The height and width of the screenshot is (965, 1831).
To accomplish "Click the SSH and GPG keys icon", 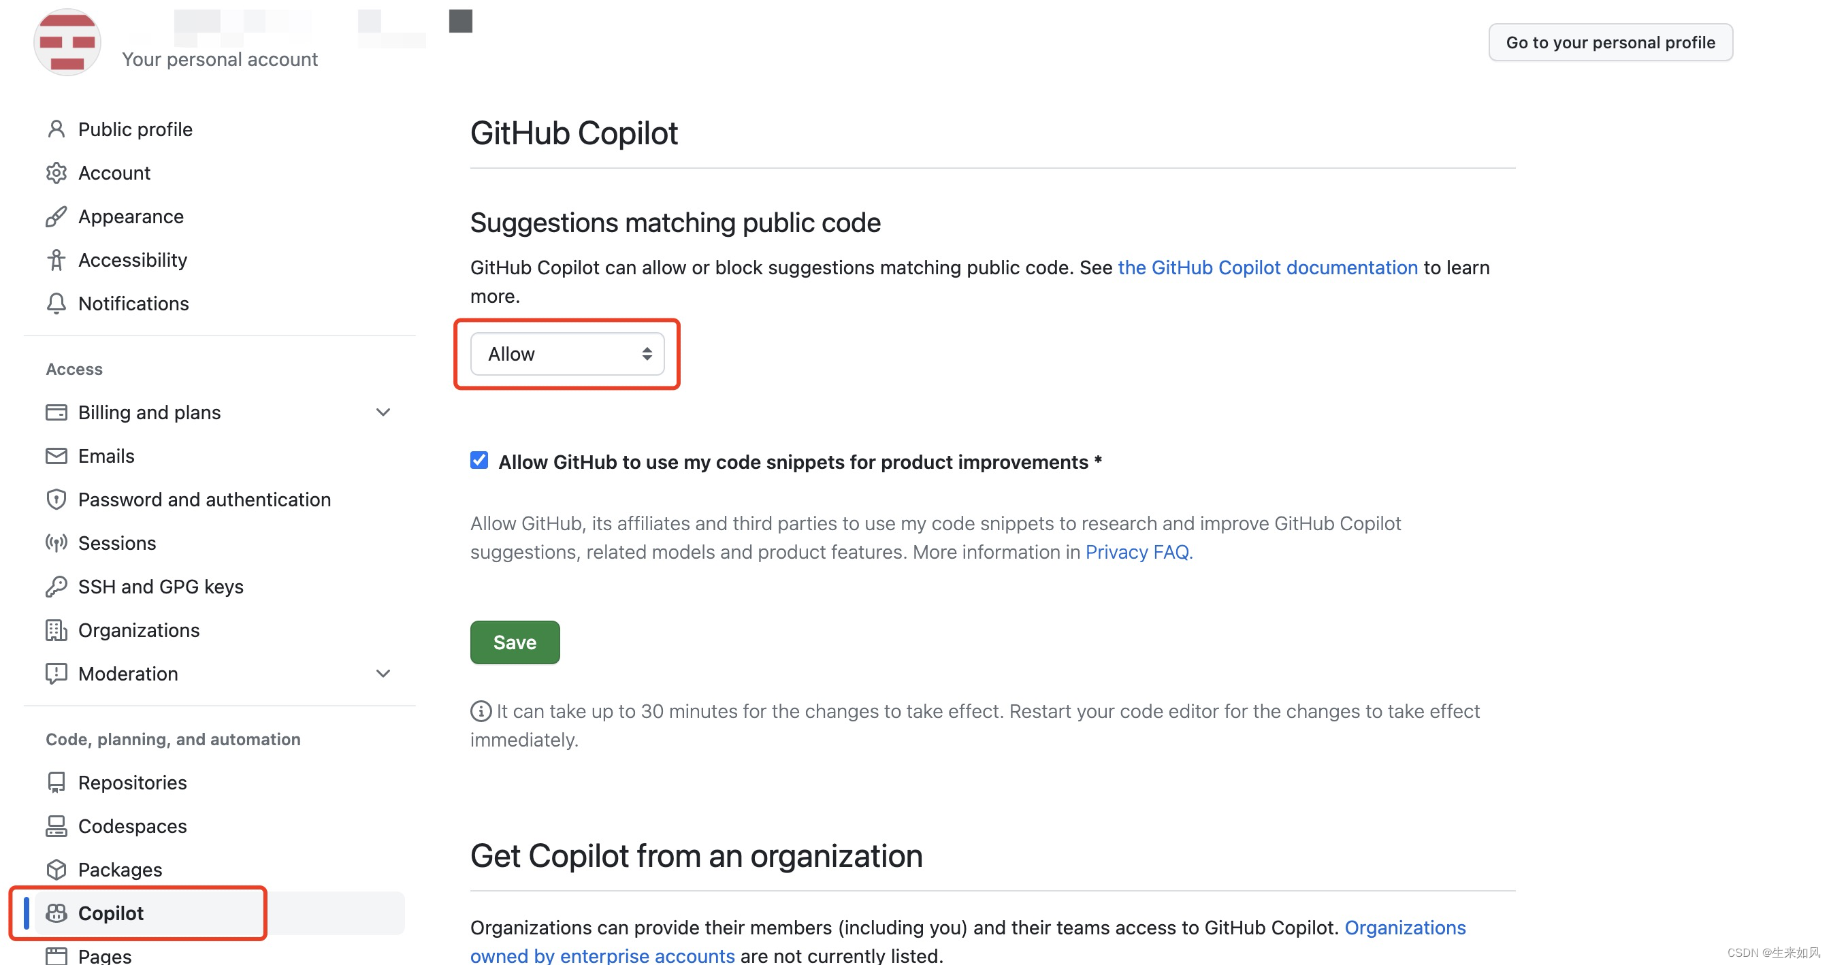I will pos(56,586).
